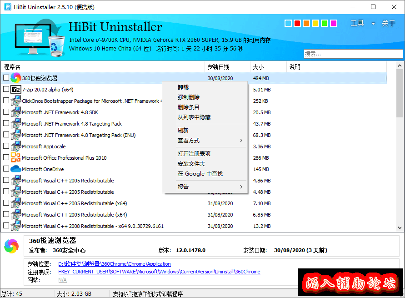This screenshot has width=405, height=298.
Task: Sort by the 安装日期 column header
Action: point(227,67)
